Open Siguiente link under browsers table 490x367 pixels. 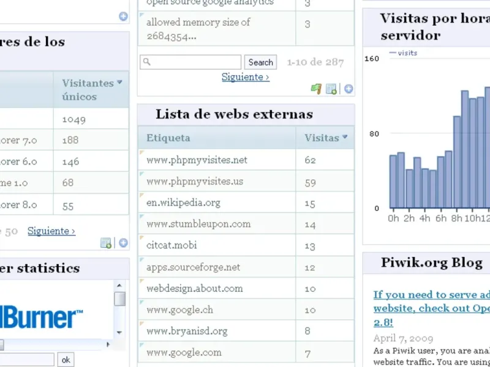pyautogui.click(x=51, y=231)
